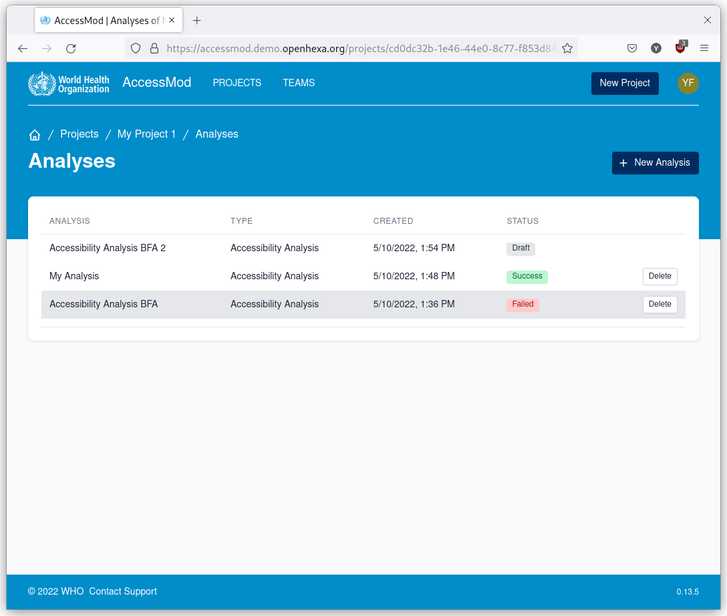Click the World Health Organization logo
The width and height of the screenshot is (727, 616).
point(68,84)
